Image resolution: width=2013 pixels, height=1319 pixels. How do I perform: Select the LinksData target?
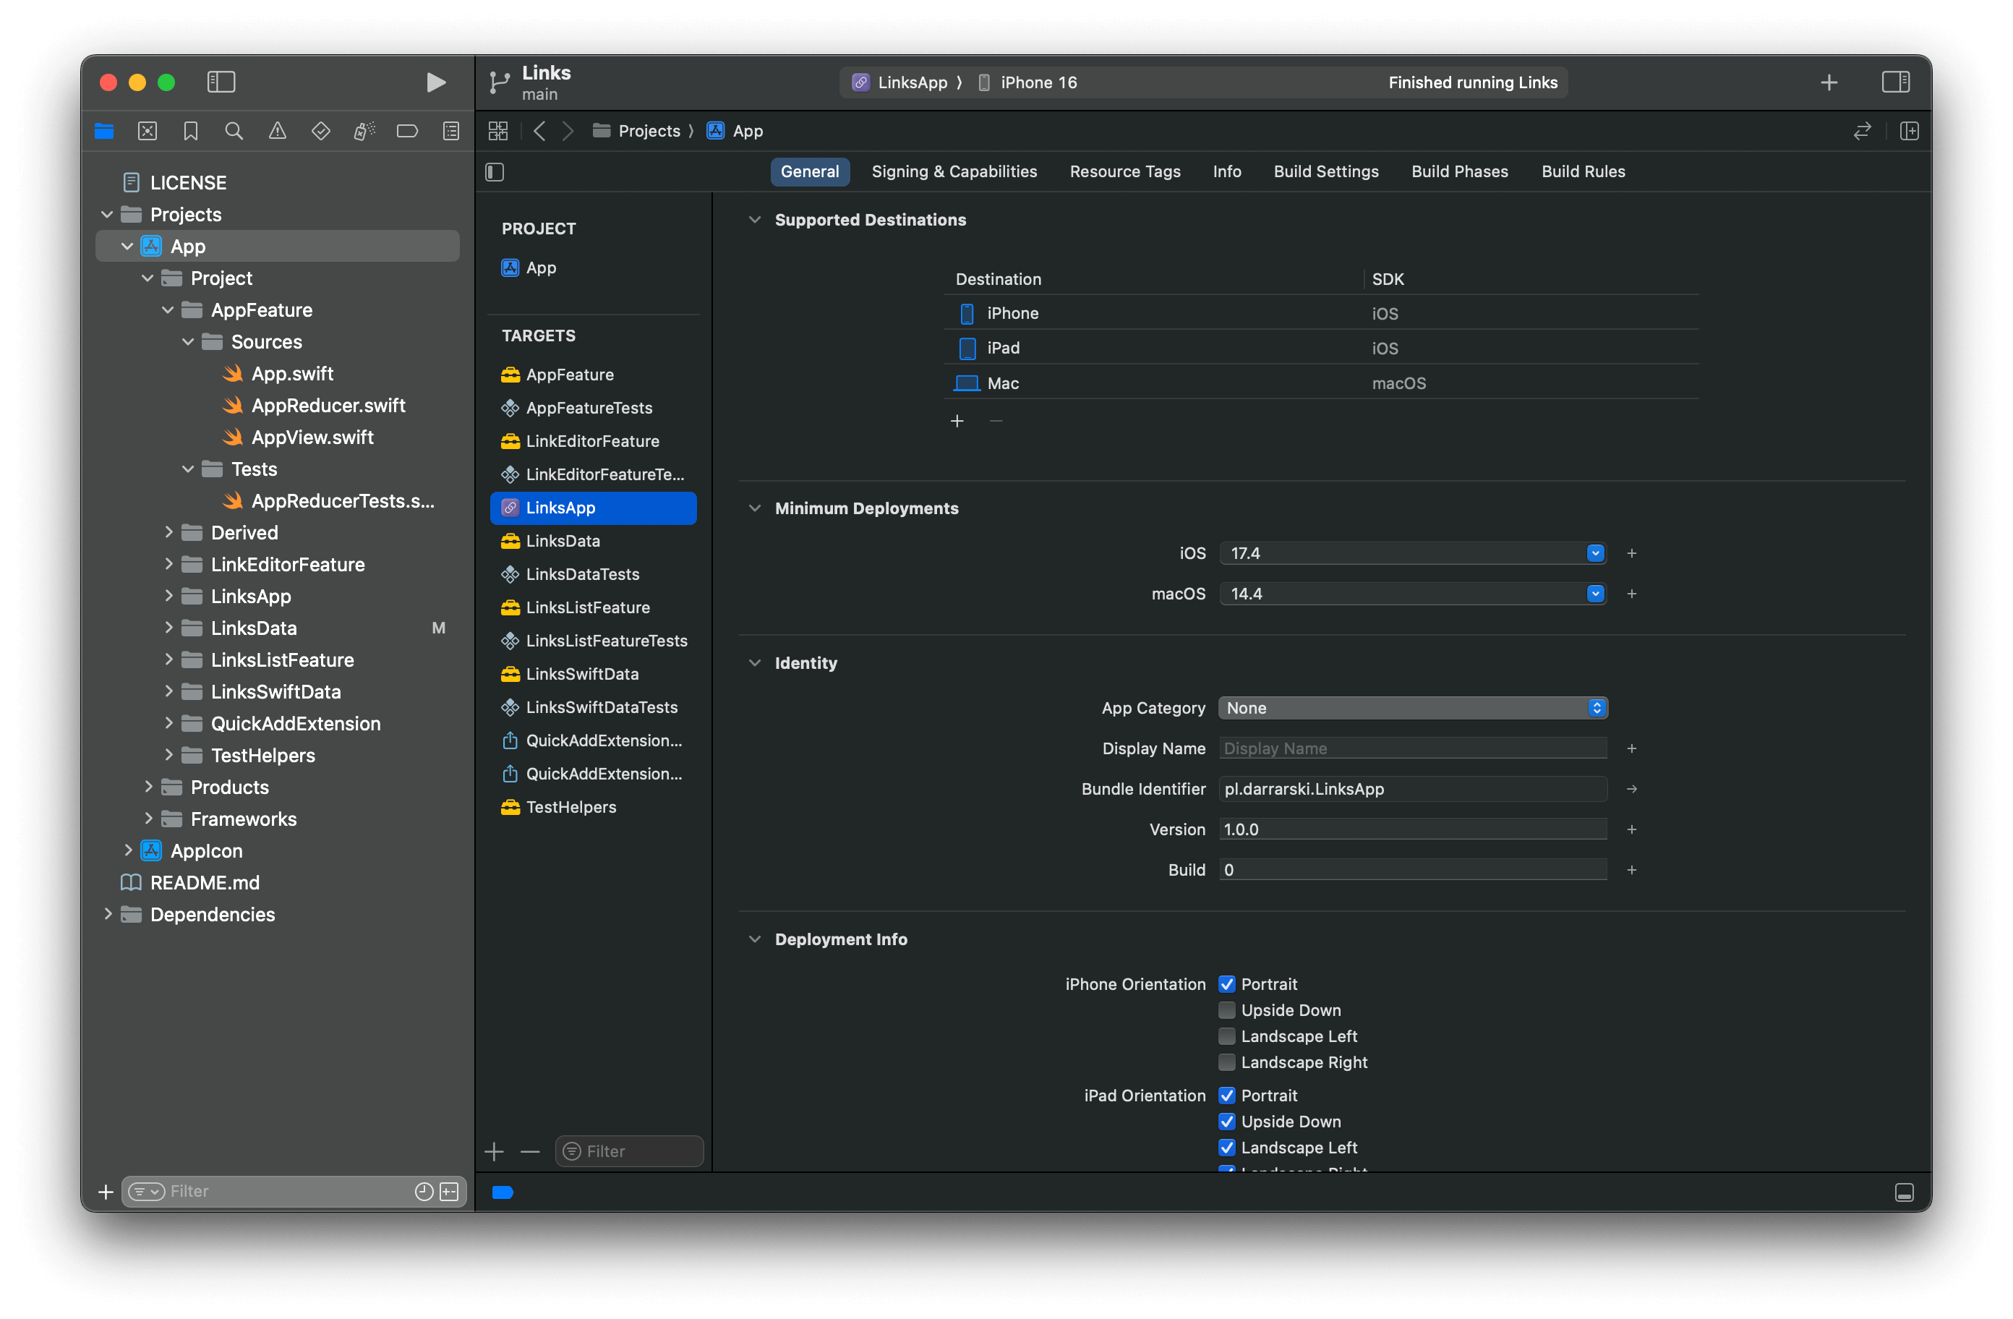coord(563,541)
